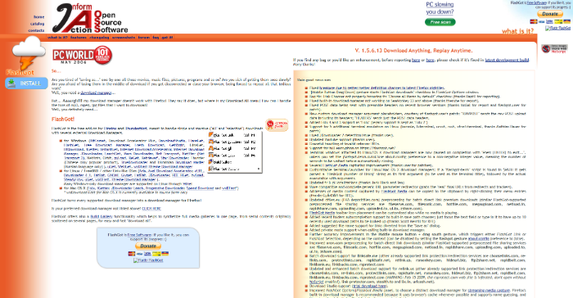Click the green 'Free scan' button
The image size is (573, 298).
(440, 22)
